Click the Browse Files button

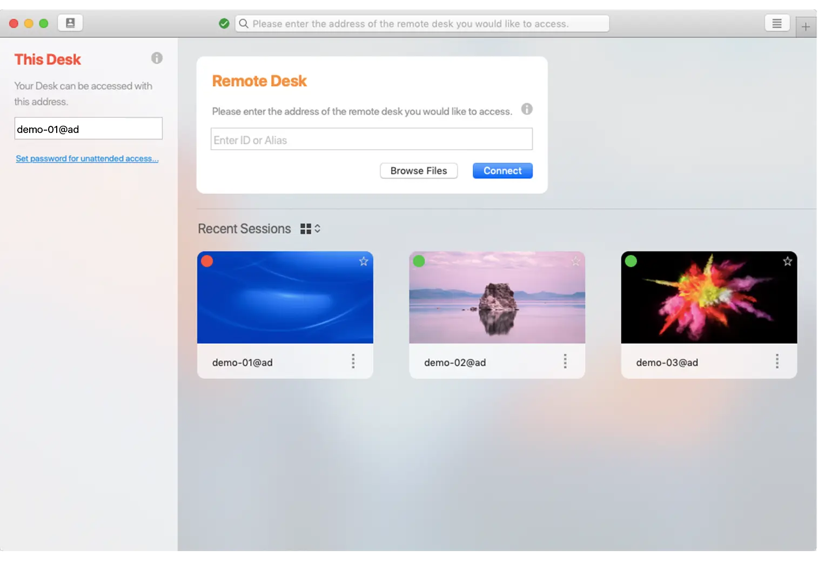coord(419,171)
